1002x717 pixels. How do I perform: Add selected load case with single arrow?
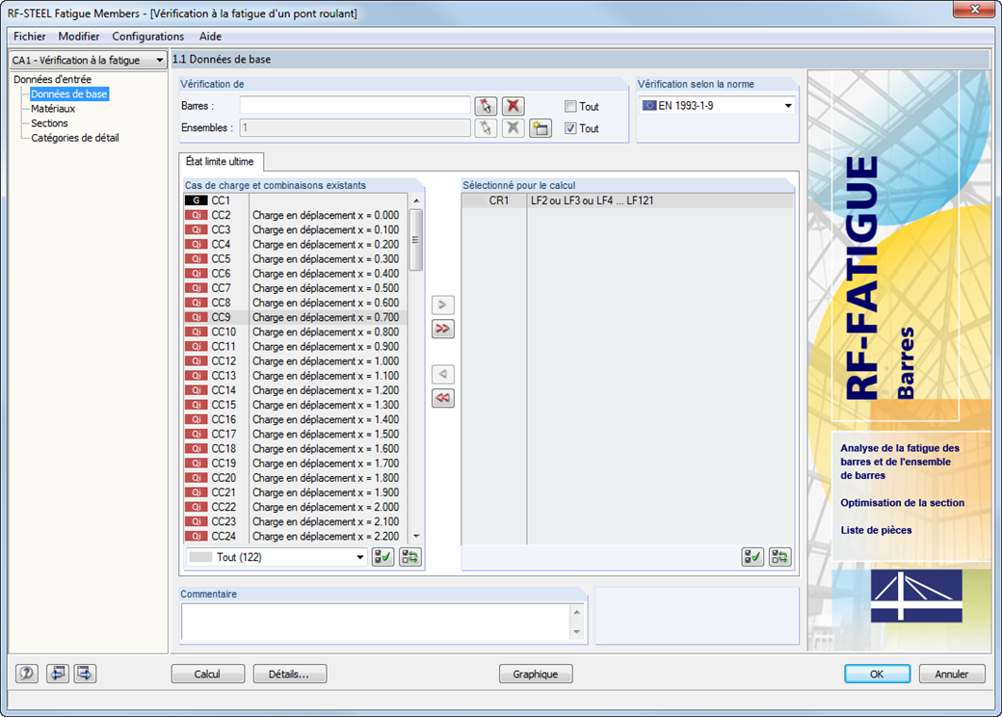tap(442, 305)
